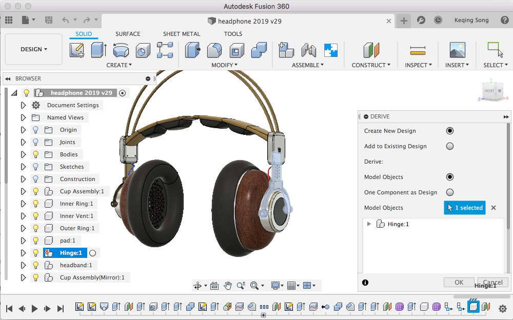Screen dimensions: 513x320
Task: Click the Create Sketch tool icon
Action: (x=76, y=50)
